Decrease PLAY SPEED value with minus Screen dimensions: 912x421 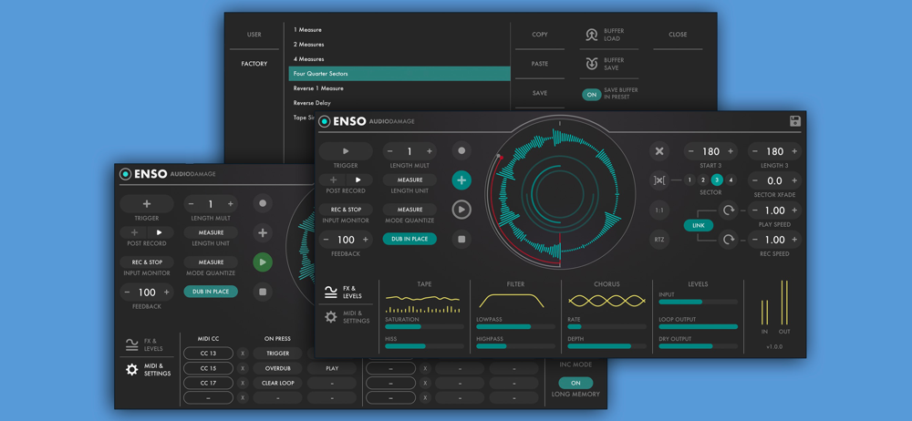755,210
